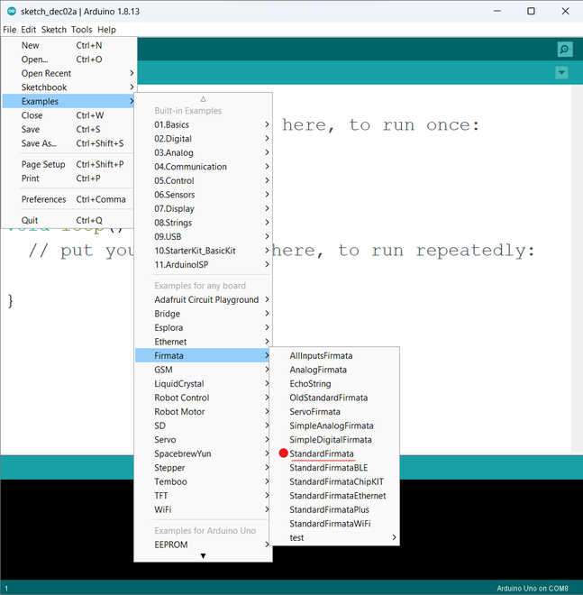Expand Open Recent submenu
Image resolution: width=583 pixels, height=595 pixels.
pyautogui.click(x=68, y=74)
